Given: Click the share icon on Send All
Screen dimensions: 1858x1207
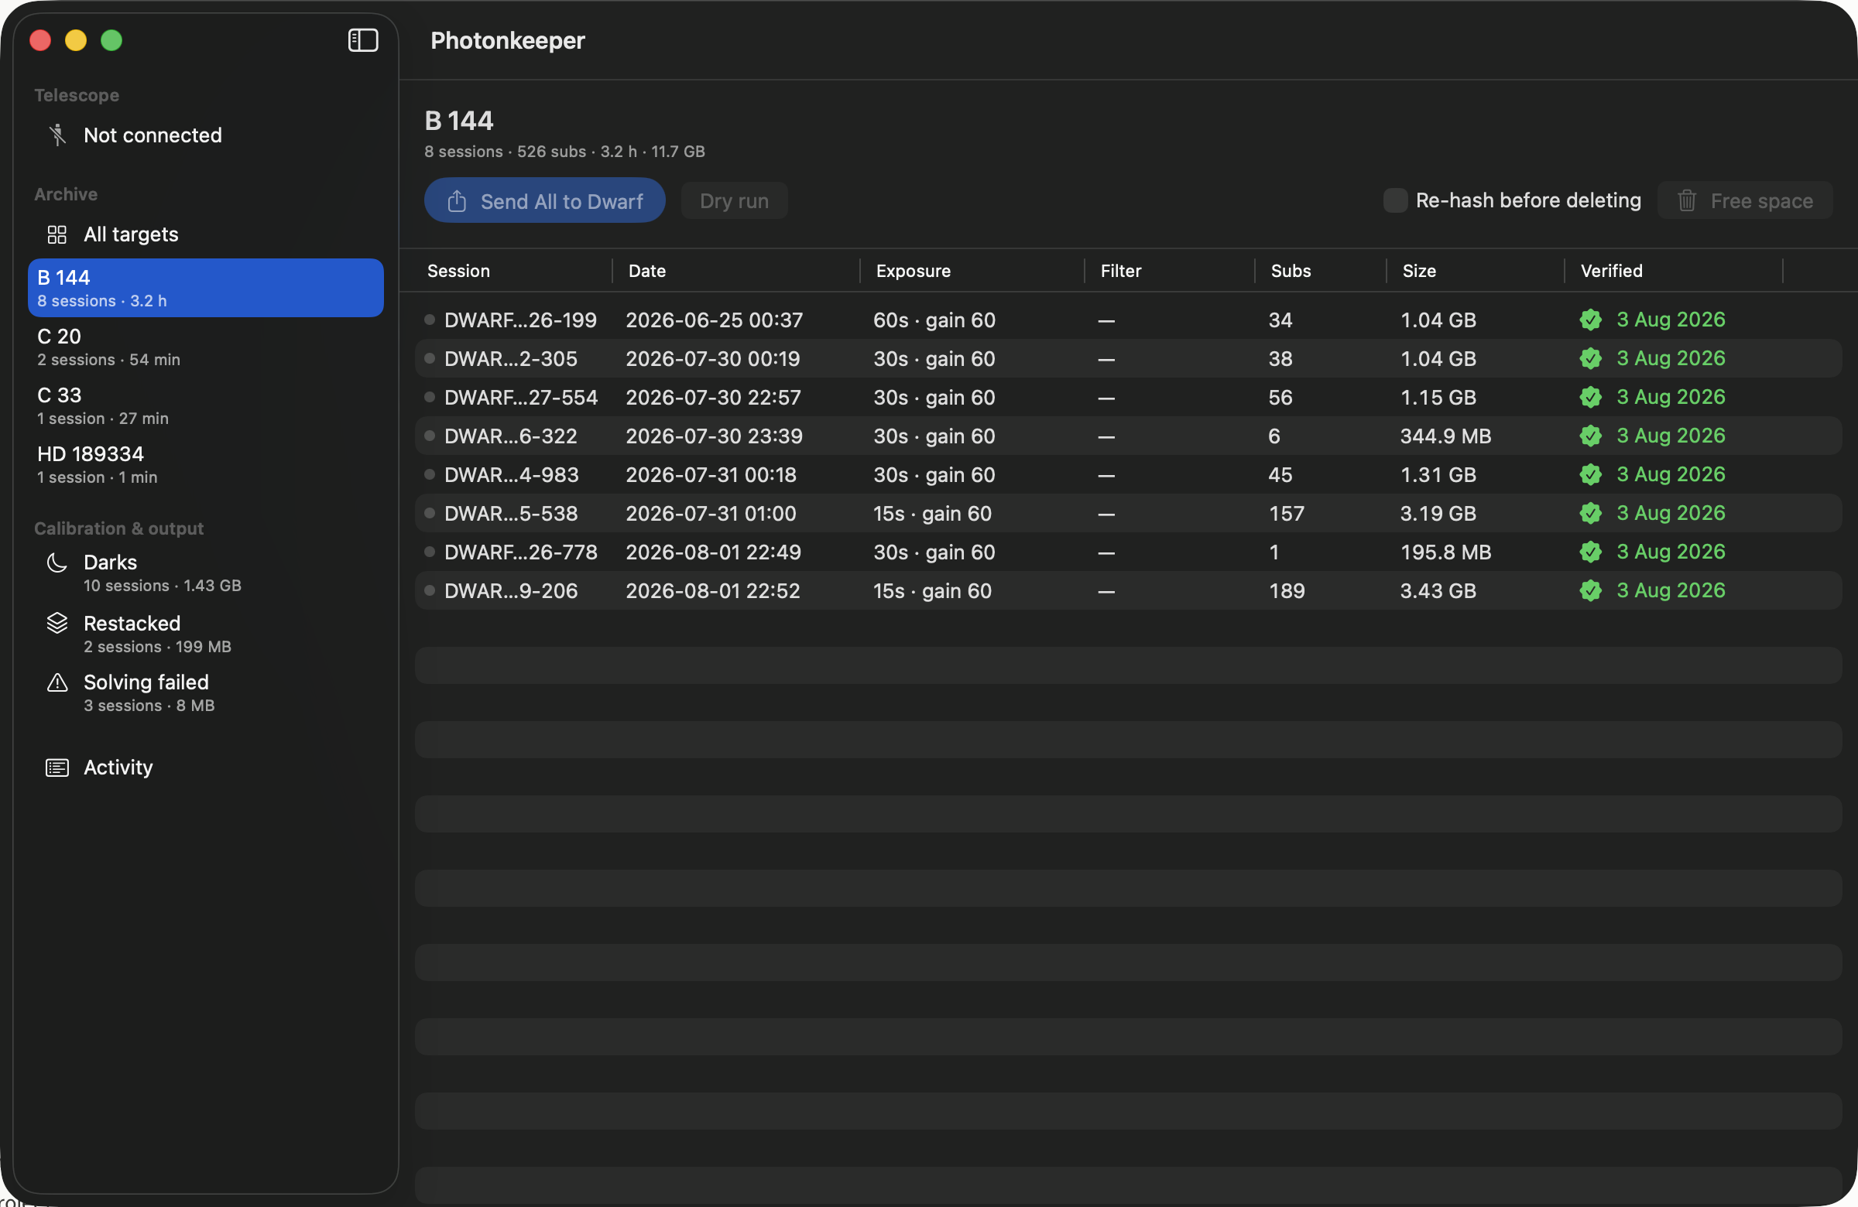Looking at the screenshot, I should [458, 201].
